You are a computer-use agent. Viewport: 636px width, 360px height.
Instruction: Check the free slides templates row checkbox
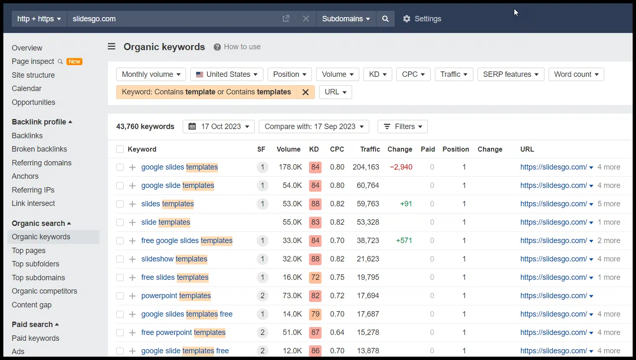(120, 277)
